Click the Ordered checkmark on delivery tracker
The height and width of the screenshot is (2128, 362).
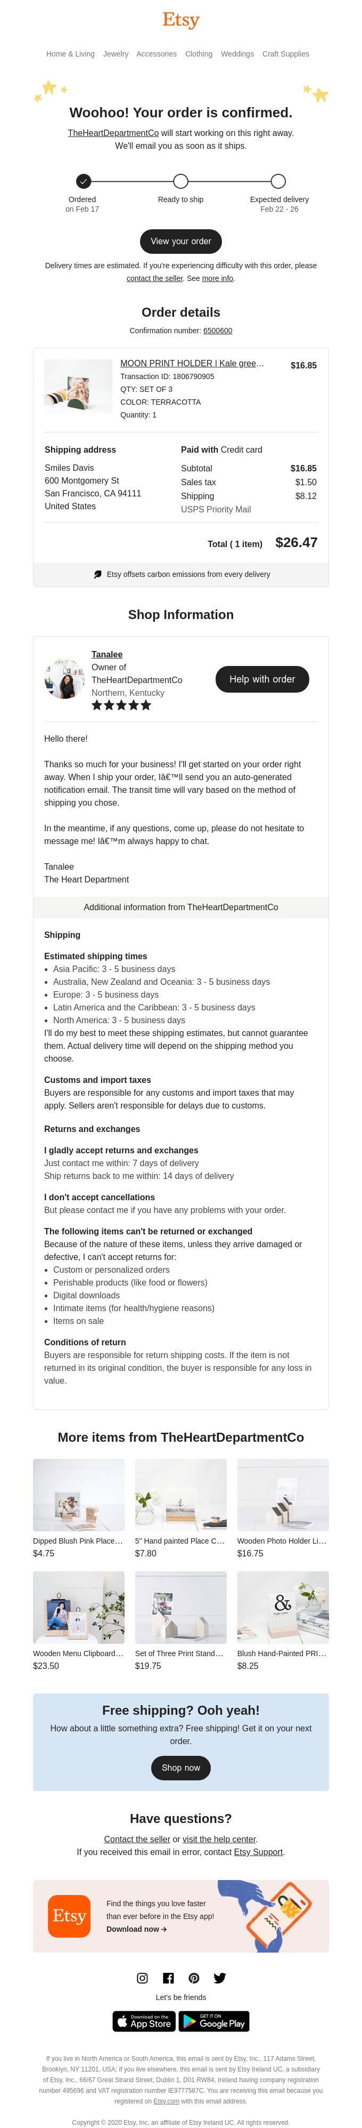pyautogui.click(x=83, y=182)
